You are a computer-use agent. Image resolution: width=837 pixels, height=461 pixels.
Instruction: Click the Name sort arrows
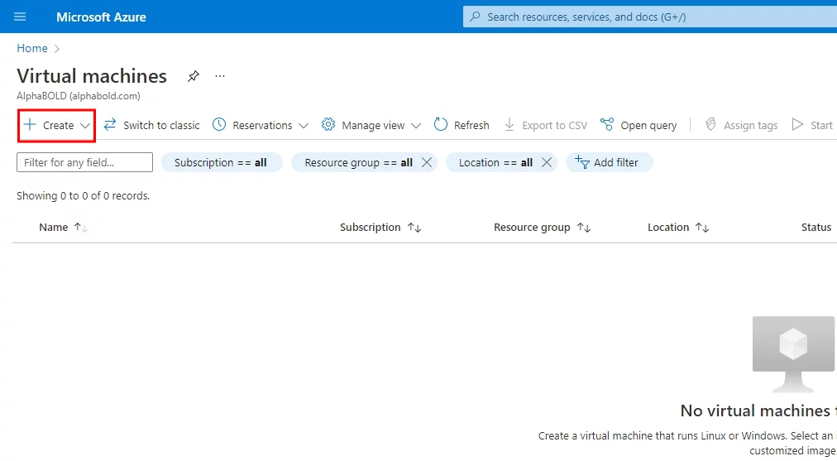point(80,228)
